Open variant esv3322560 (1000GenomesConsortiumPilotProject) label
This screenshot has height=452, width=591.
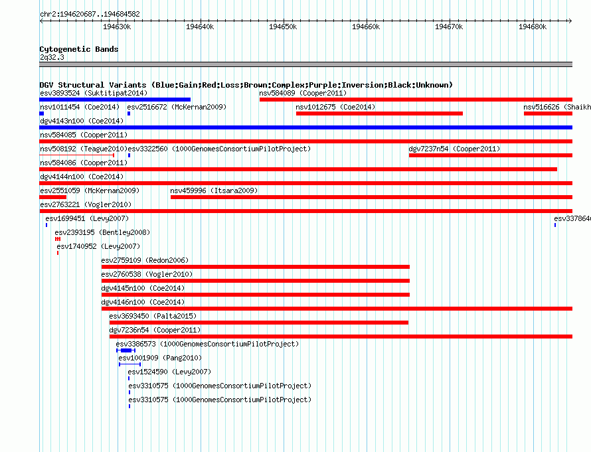pos(219,149)
